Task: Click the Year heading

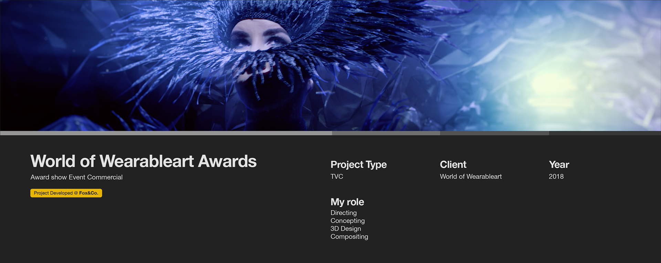Action: pyautogui.click(x=559, y=165)
